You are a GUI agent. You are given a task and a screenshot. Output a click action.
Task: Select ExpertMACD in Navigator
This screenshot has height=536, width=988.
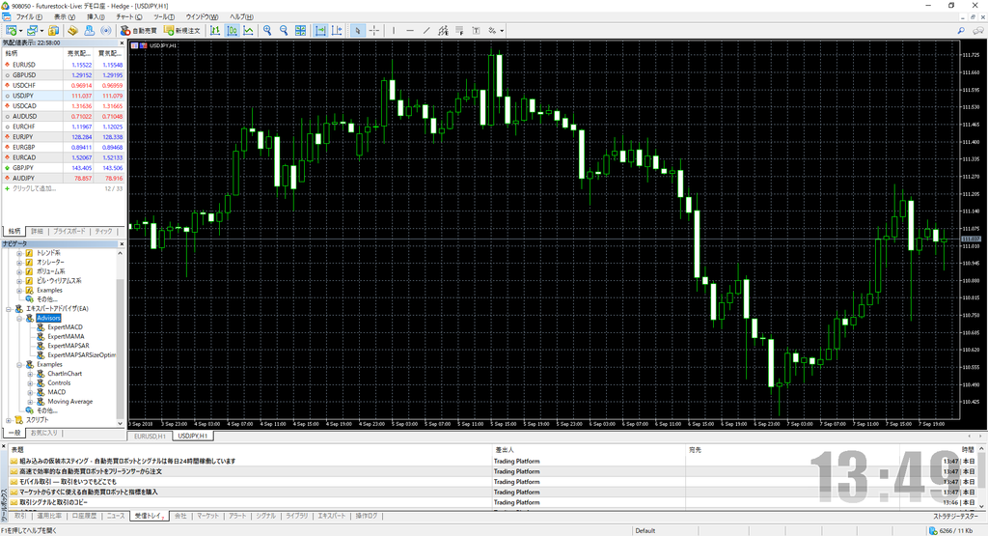[x=65, y=327]
